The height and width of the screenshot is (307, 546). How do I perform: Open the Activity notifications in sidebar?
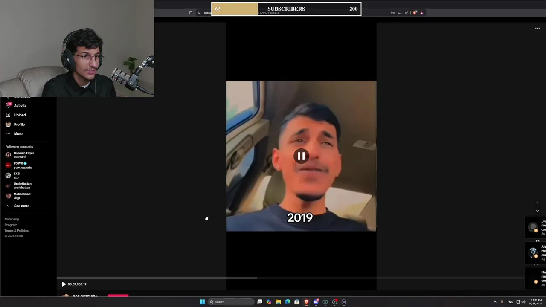pyautogui.click(x=16, y=106)
